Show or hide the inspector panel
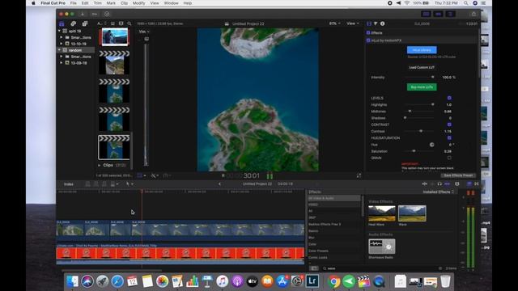 450,15
